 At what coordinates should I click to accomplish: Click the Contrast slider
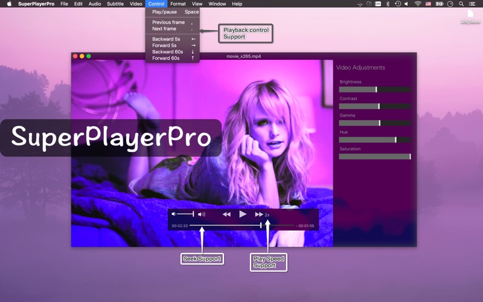point(374,106)
